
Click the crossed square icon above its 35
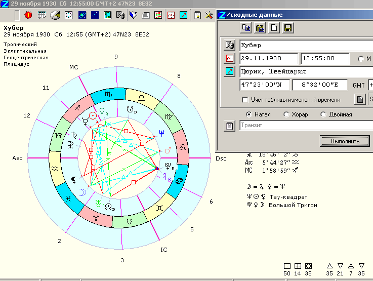tap(308, 266)
